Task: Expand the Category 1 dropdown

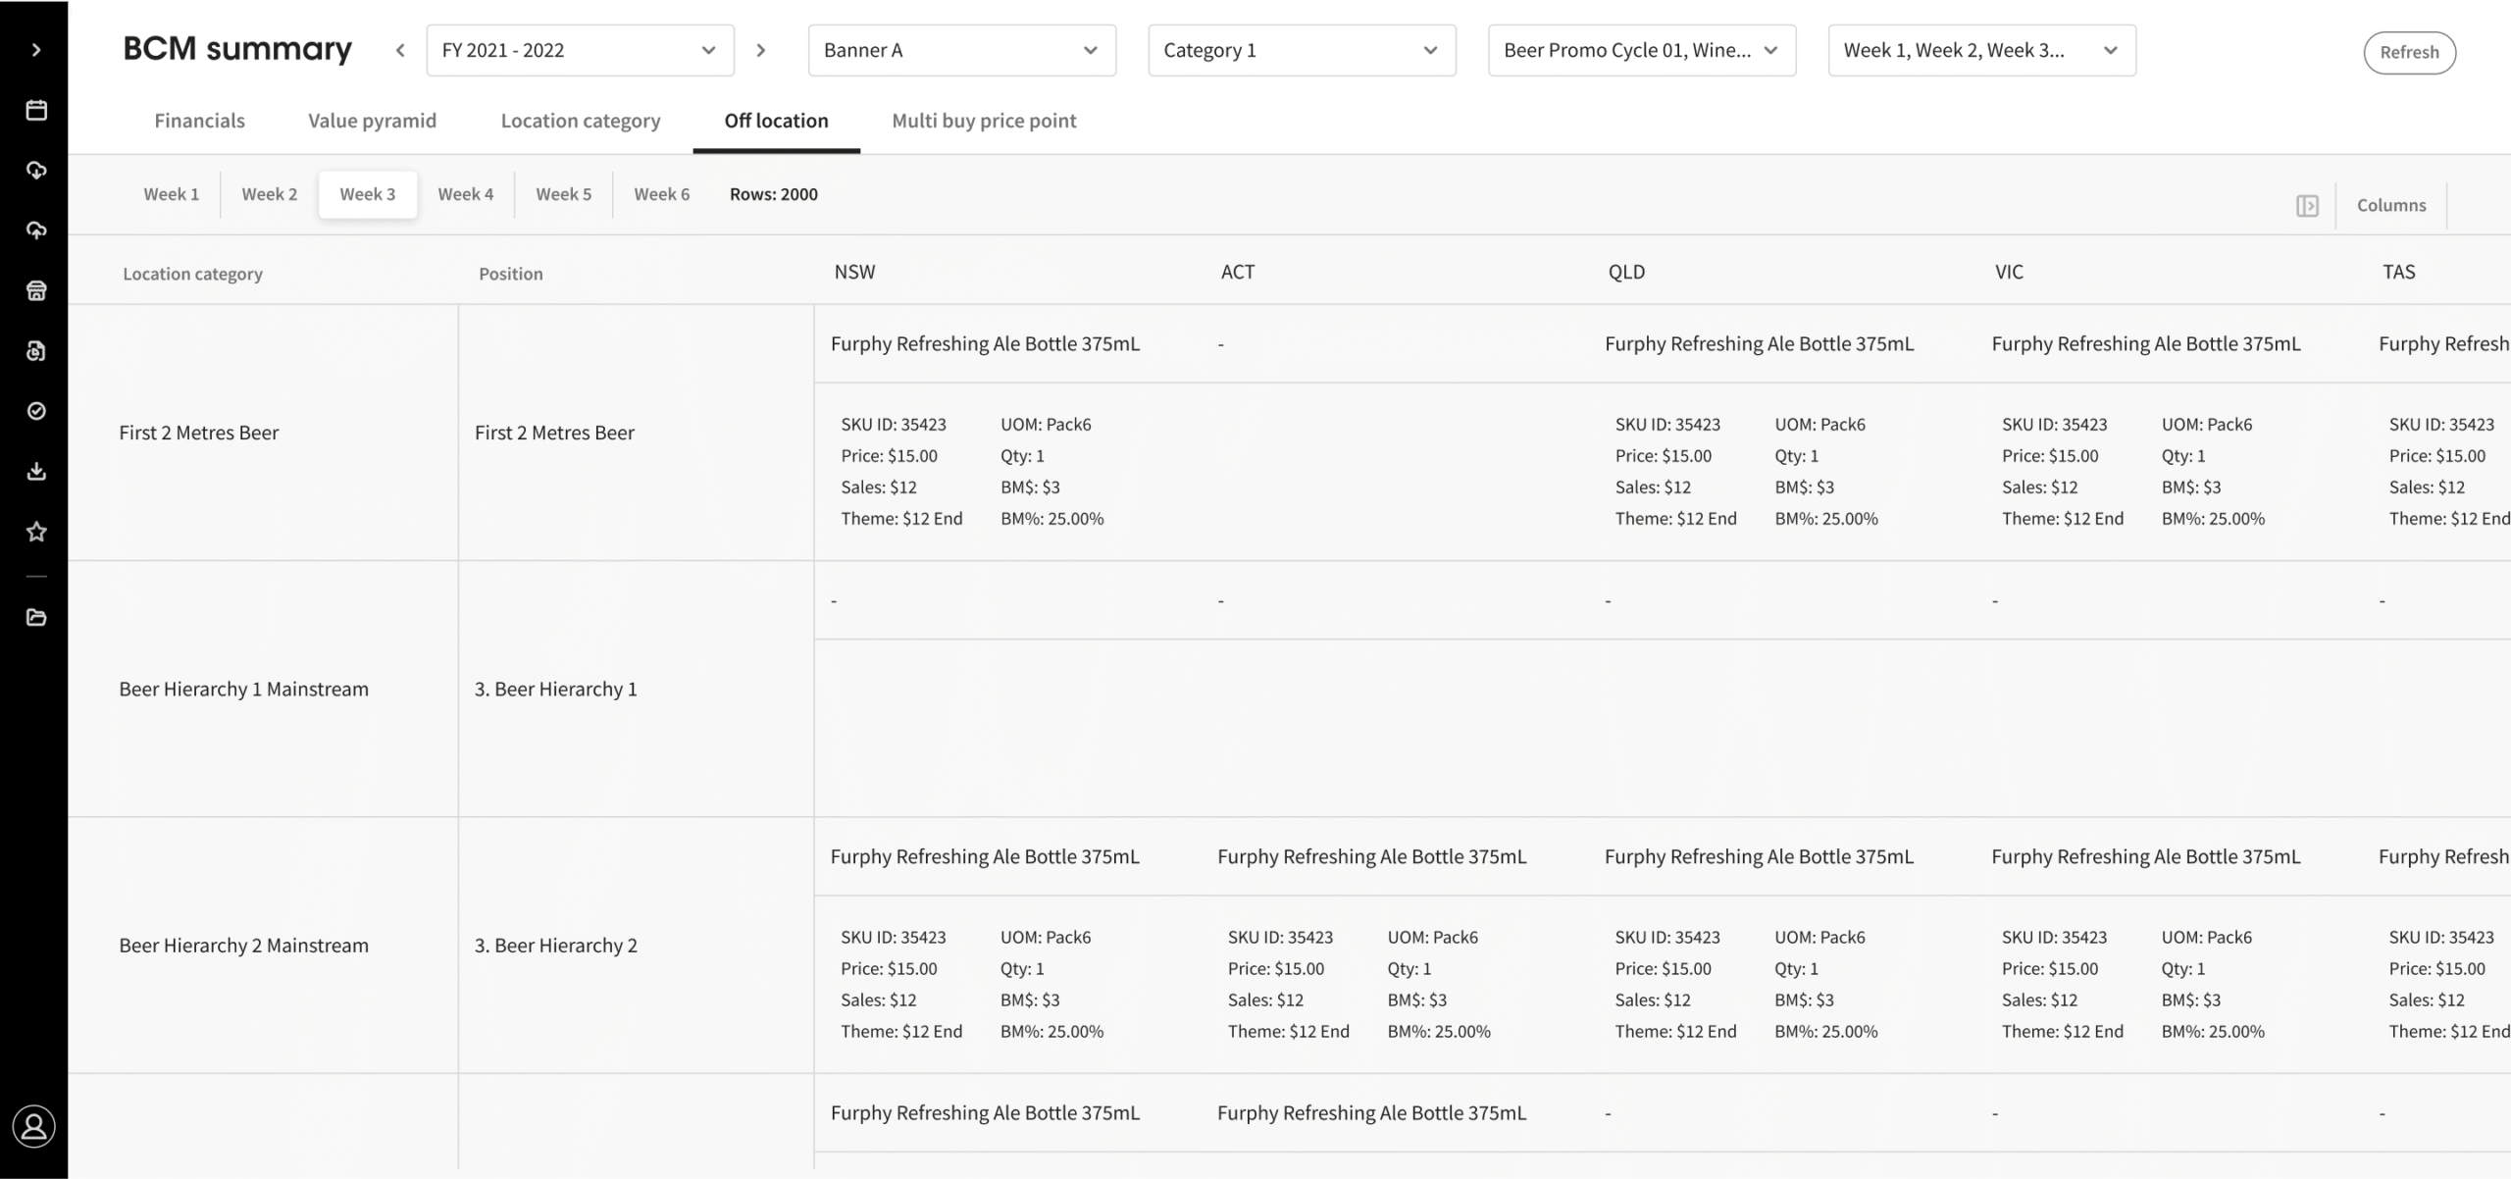Action: point(1302,50)
